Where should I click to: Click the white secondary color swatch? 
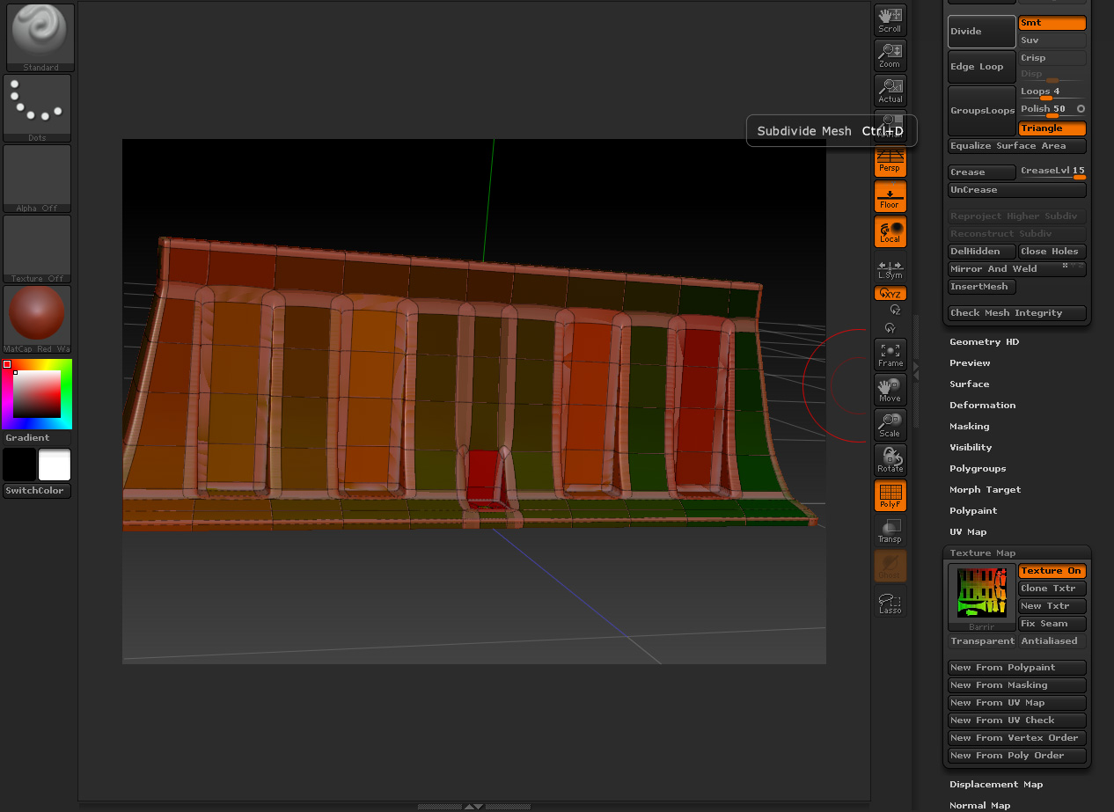tap(55, 465)
